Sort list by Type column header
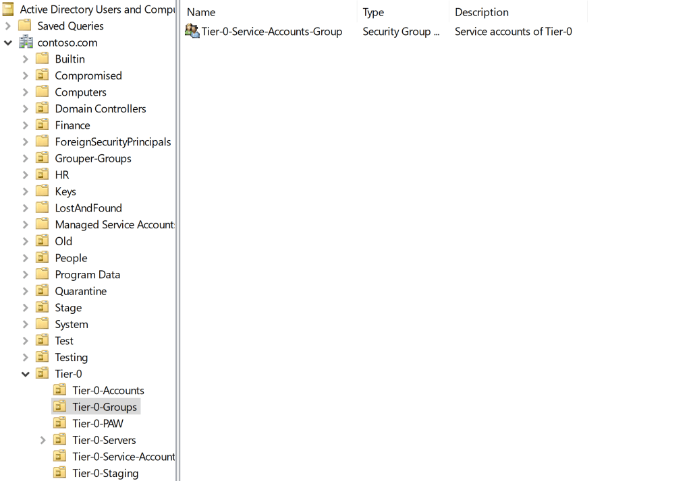Viewport: 691px width, 481px height. tap(373, 12)
